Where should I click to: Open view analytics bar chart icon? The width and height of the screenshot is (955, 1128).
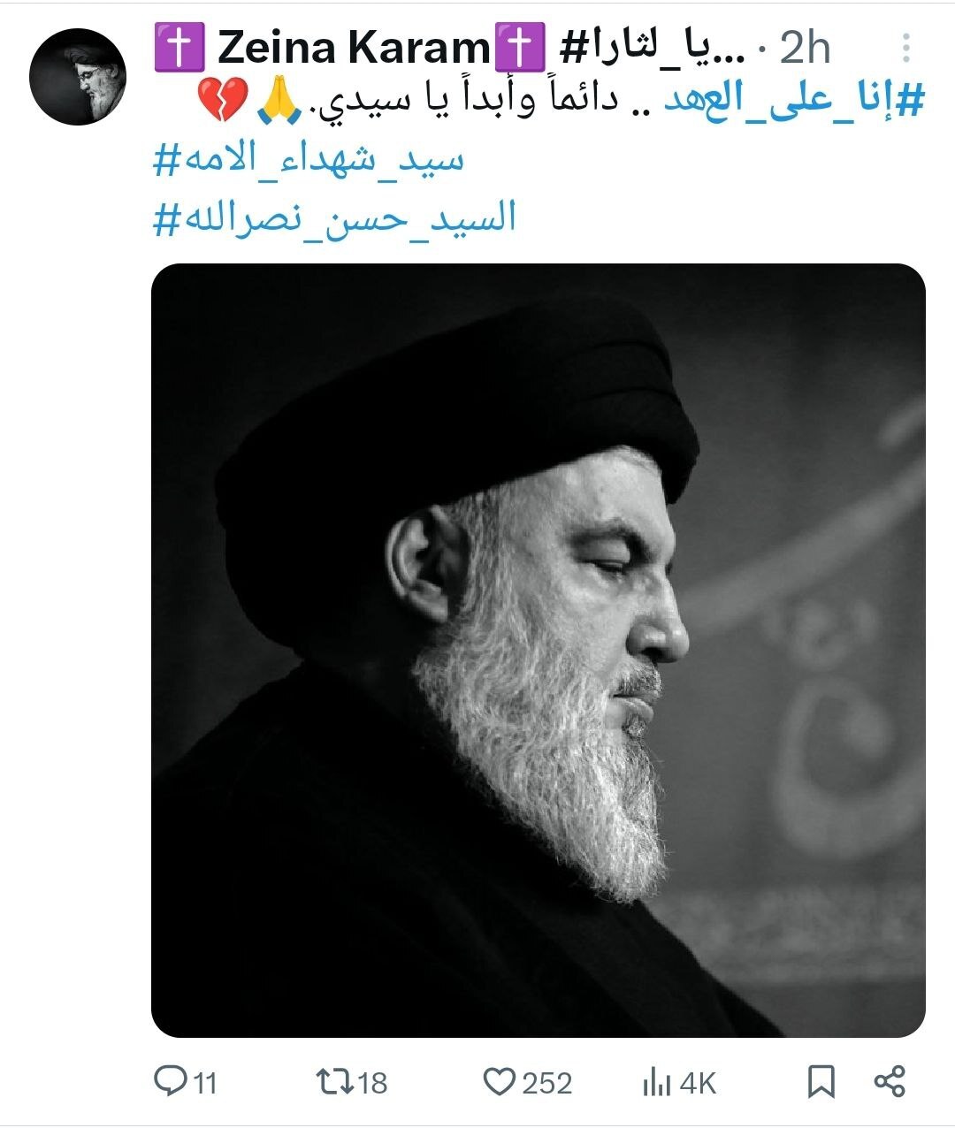656,1081
